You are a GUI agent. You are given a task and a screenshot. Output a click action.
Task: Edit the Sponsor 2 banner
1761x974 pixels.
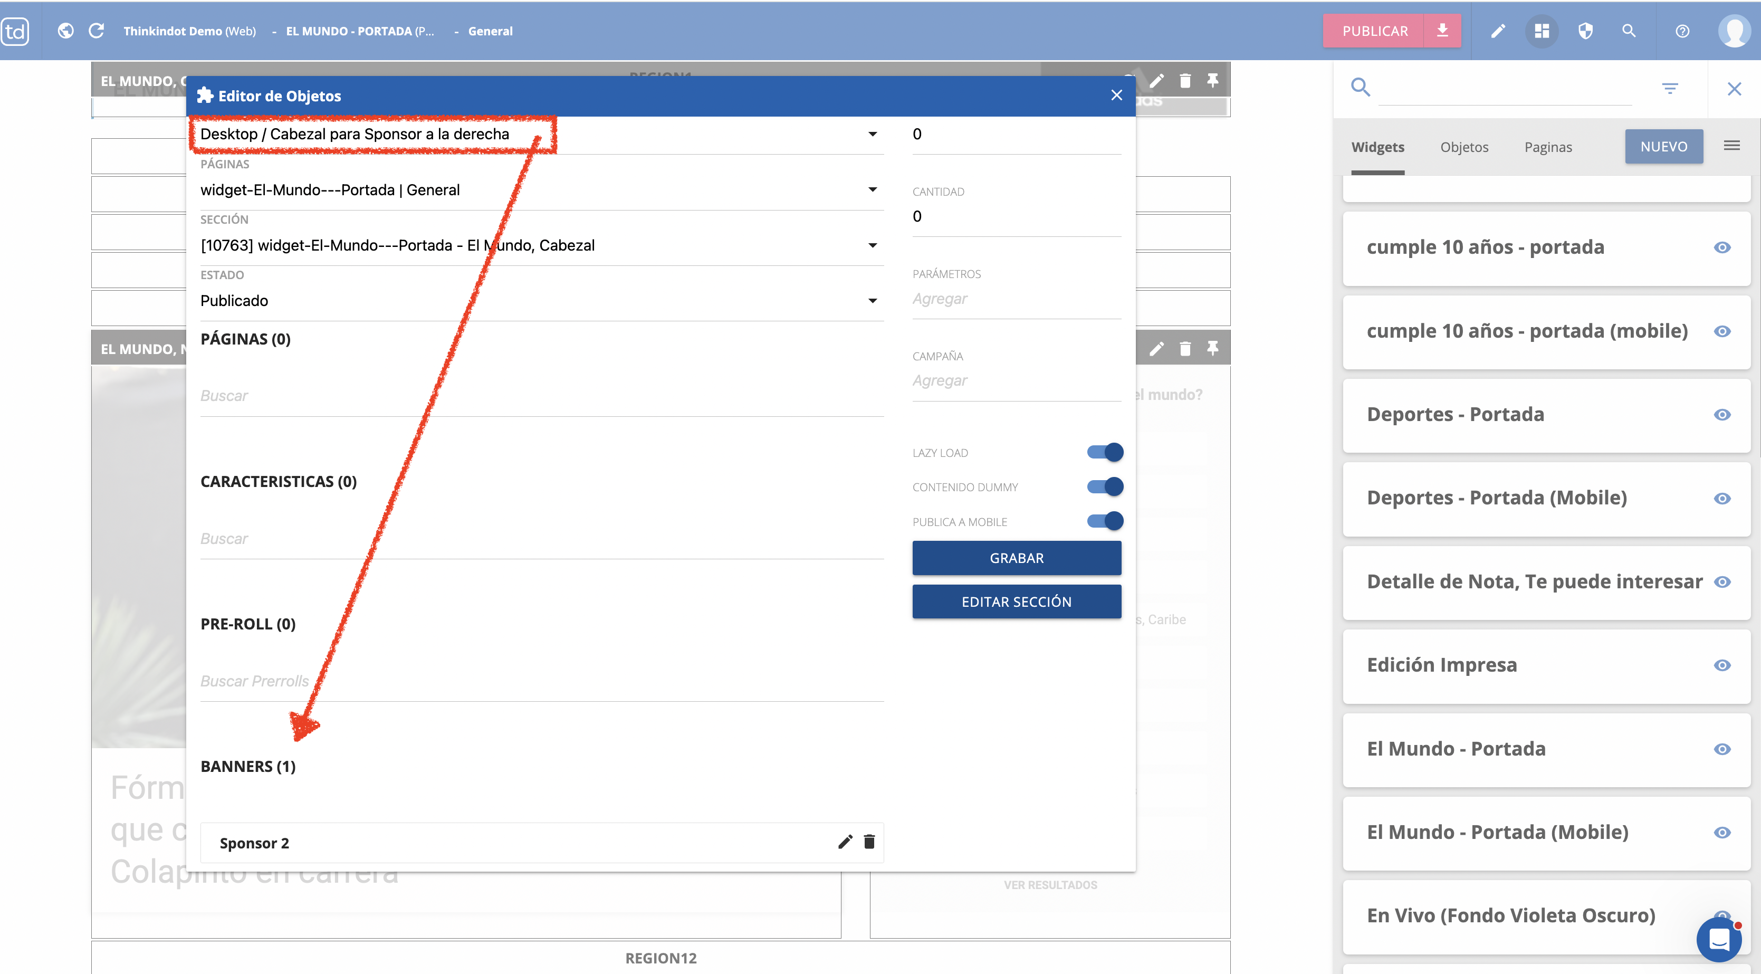pyautogui.click(x=845, y=842)
